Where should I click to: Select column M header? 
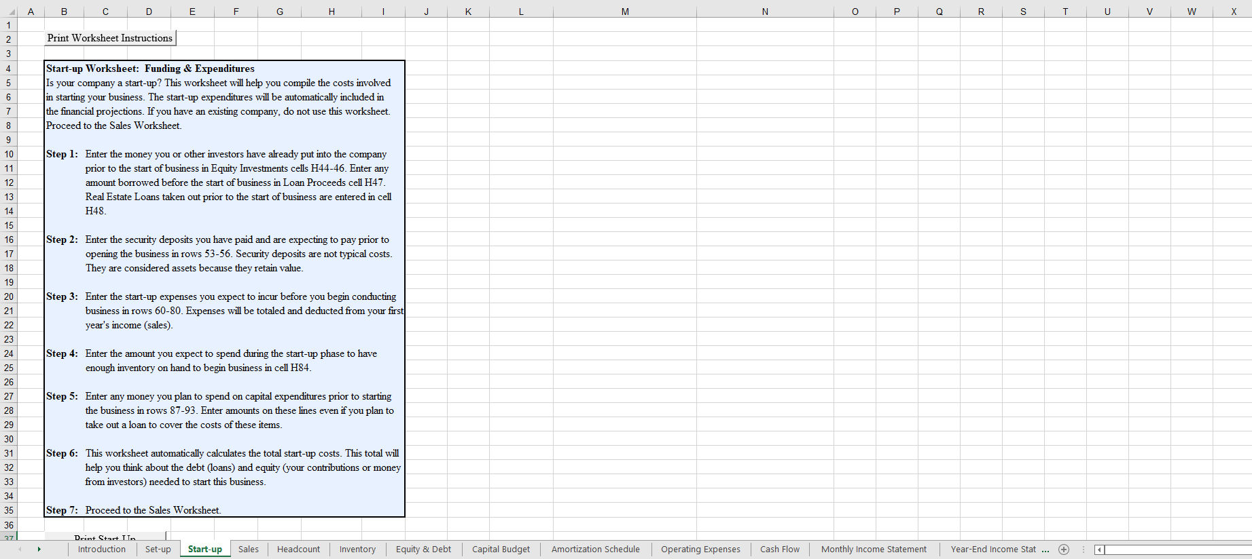pos(624,12)
